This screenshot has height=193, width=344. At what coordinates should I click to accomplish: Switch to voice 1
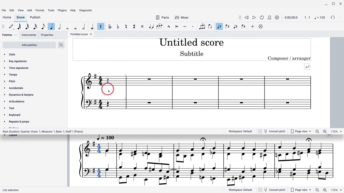[219, 27]
